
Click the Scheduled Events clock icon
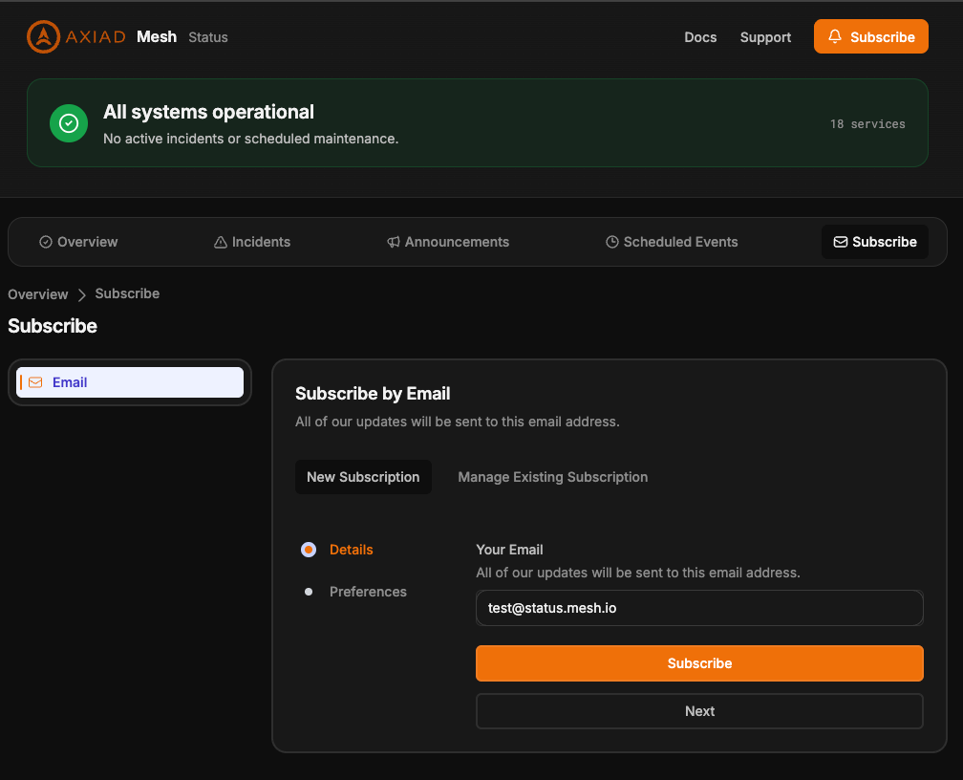(611, 242)
